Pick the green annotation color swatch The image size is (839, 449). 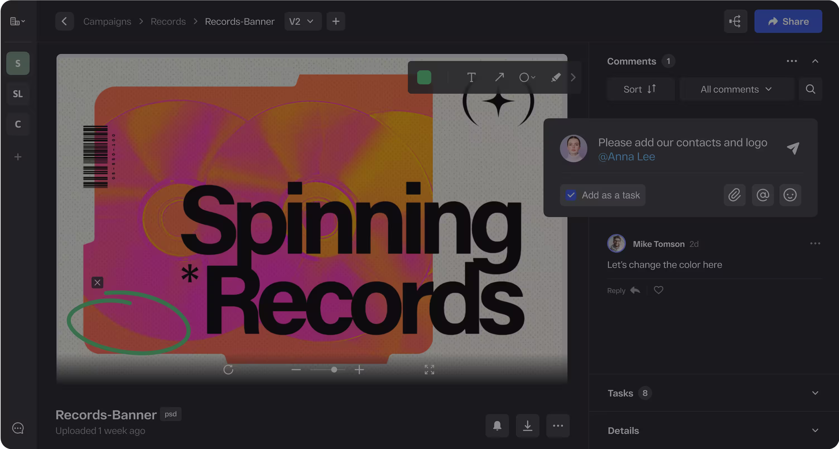(424, 78)
